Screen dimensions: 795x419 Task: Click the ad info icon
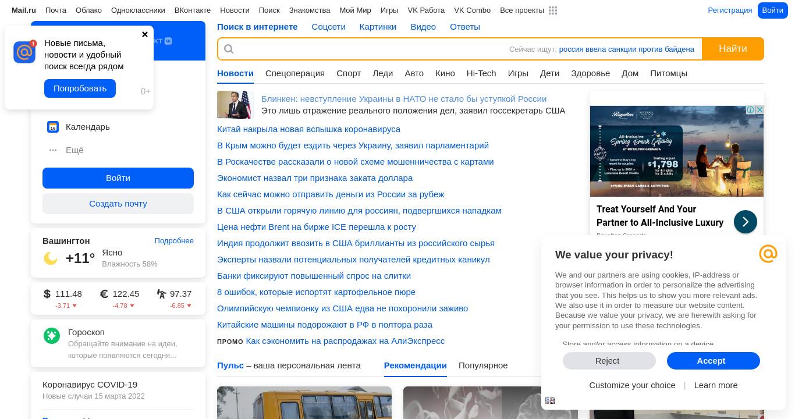click(x=751, y=110)
